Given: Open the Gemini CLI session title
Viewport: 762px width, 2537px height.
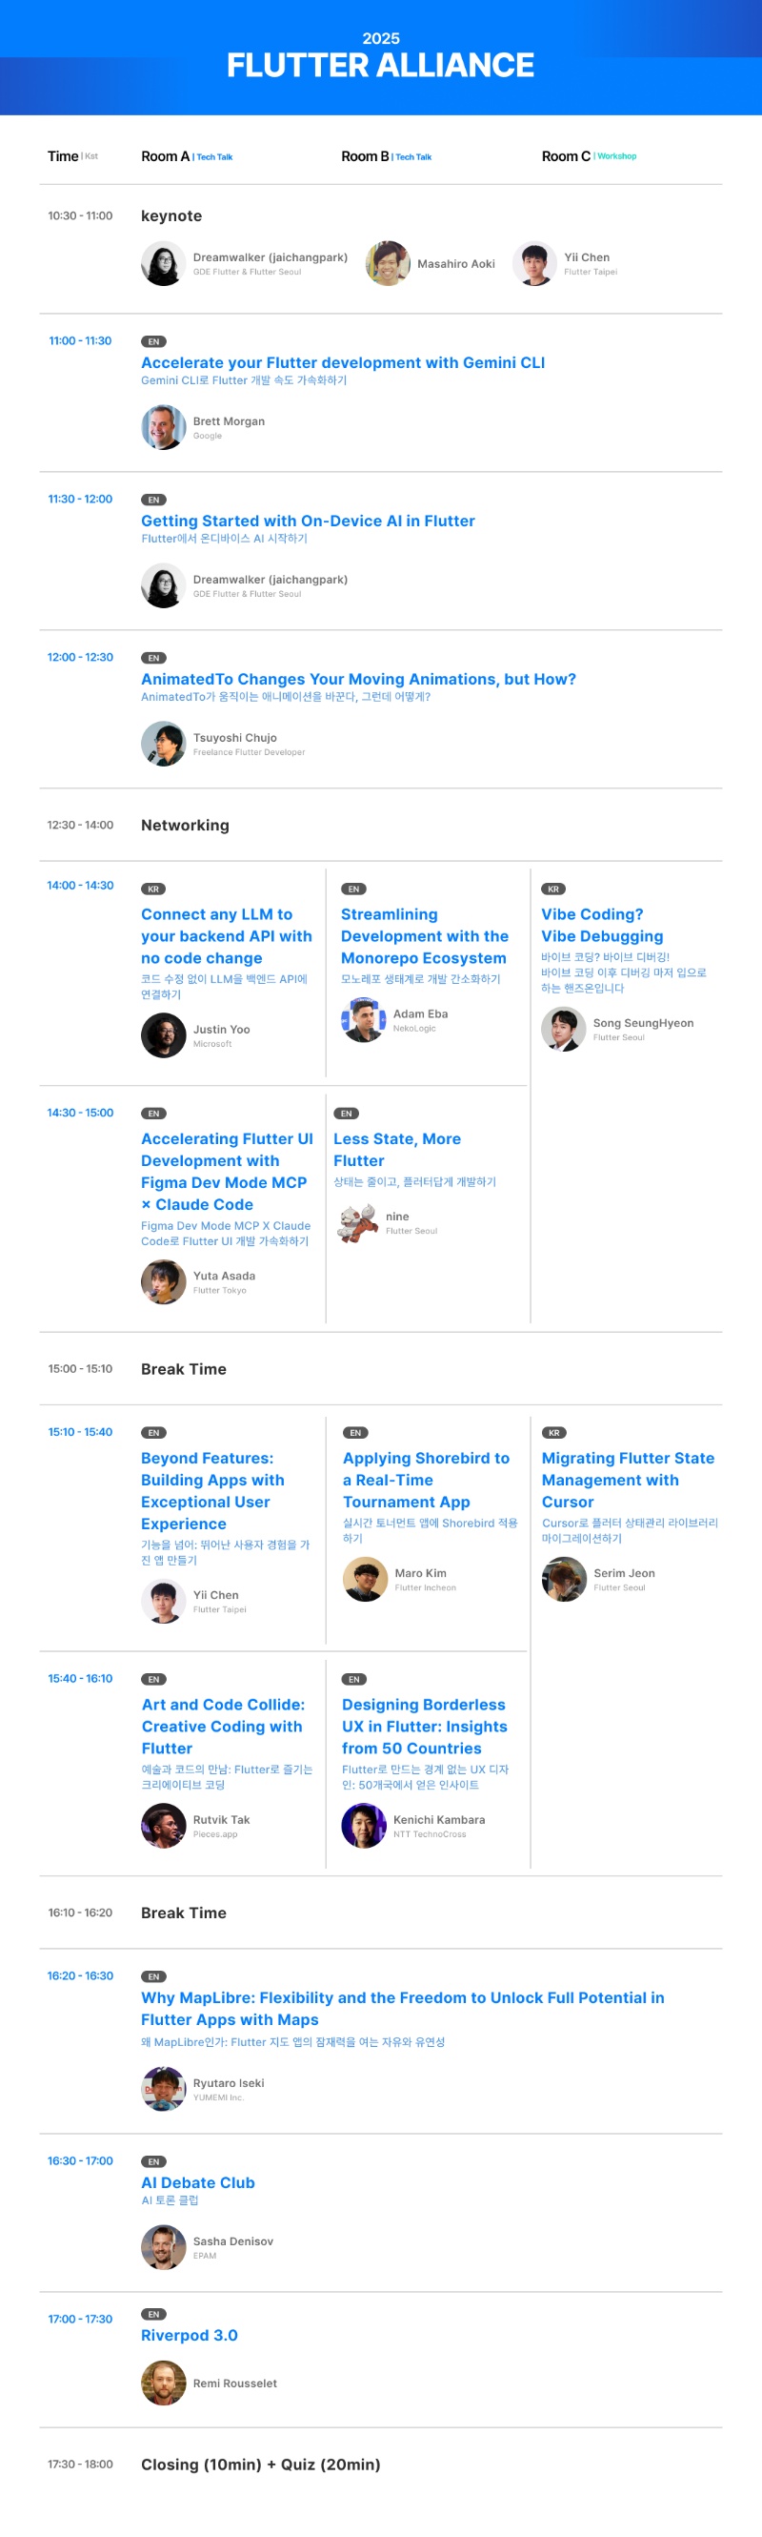Looking at the screenshot, I should coord(343,362).
